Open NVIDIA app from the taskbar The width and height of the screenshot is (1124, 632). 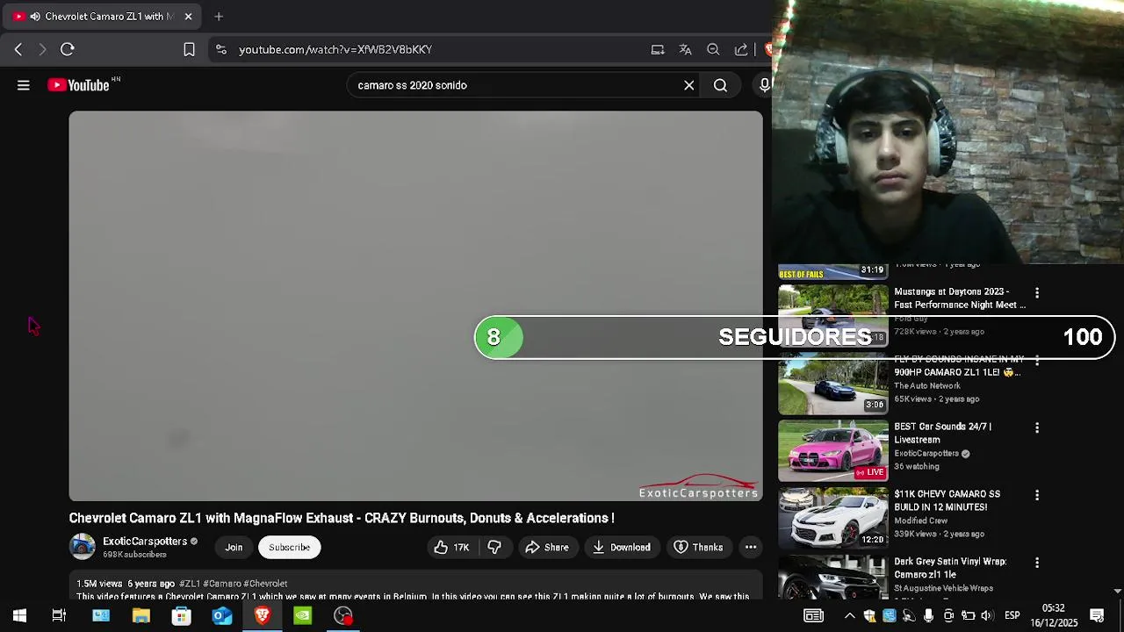(x=303, y=616)
